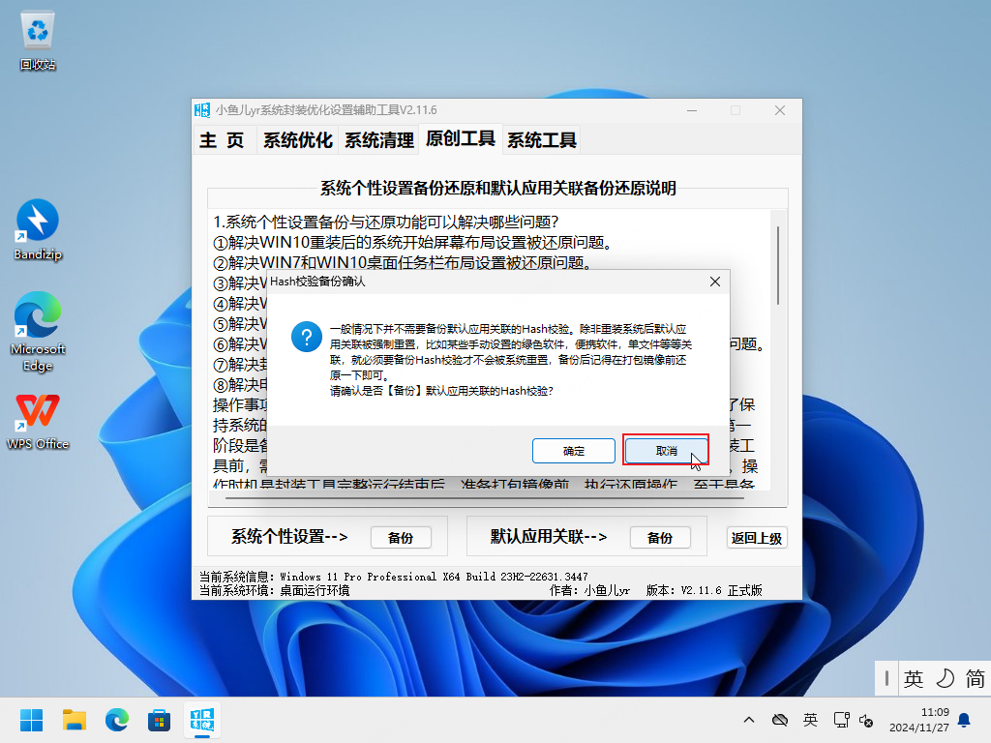
Task: Toggle the IME half-moon width icon
Action: pos(945,678)
